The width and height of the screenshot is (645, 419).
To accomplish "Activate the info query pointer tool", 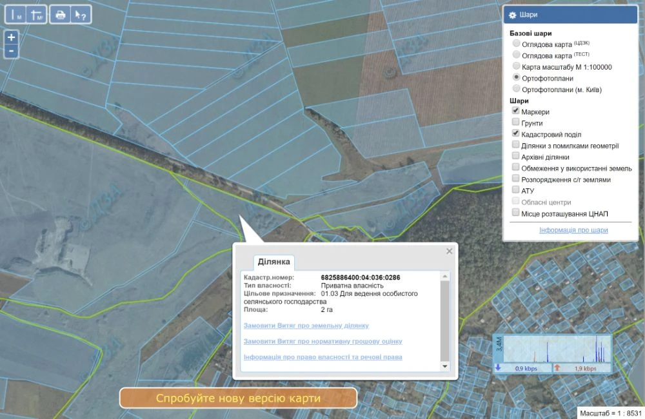I will point(81,15).
